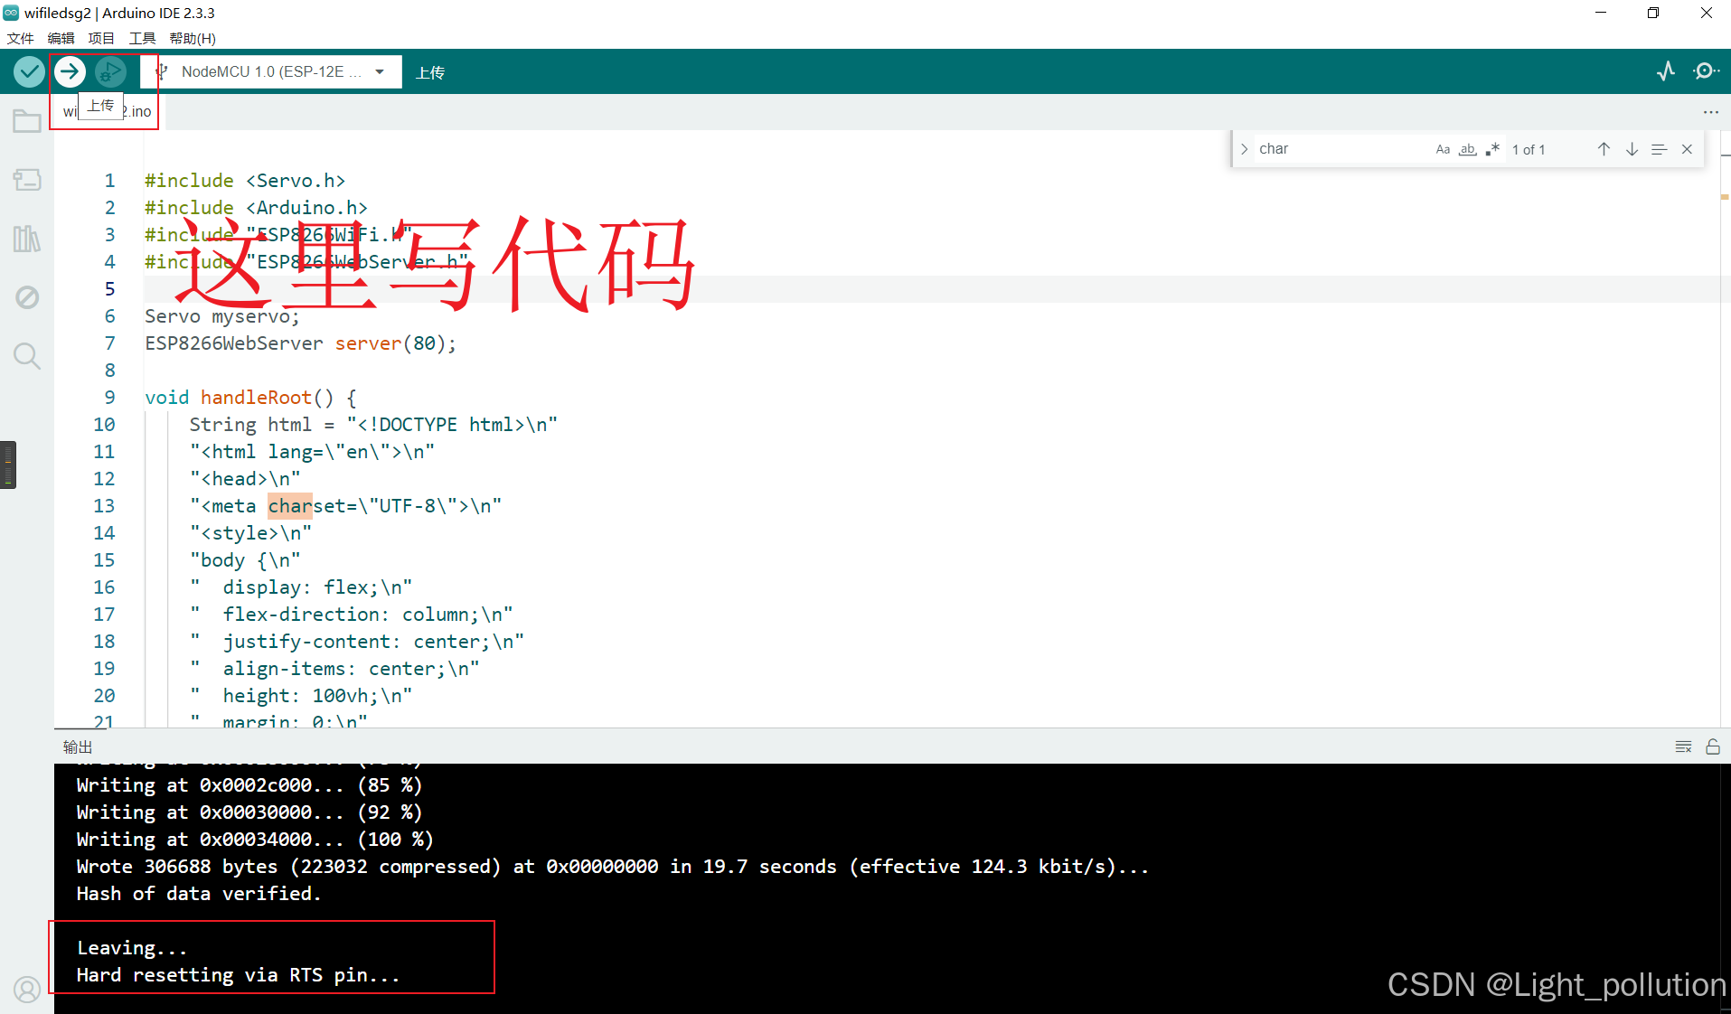The width and height of the screenshot is (1731, 1014).
Task: Click the find input field containing char
Action: pyautogui.click(x=1341, y=149)
